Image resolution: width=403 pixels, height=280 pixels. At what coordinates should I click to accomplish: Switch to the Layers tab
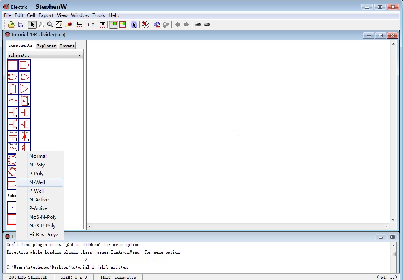pyautogui.click(x=67, y=46)
